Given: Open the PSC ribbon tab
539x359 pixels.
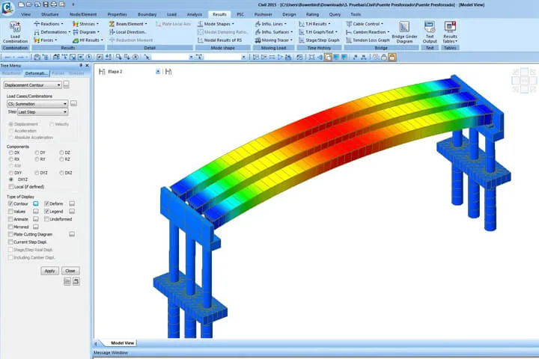Looking at the screenshot, I should click(x=240, y=14).
